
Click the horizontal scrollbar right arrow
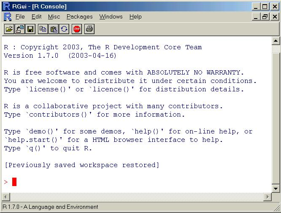(x=268, y=197)
